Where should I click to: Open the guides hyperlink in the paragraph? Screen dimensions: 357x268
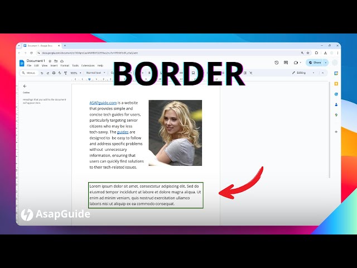pos(123,132)
